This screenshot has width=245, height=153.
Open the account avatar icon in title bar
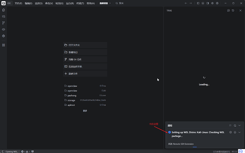(x=217, y=3)
